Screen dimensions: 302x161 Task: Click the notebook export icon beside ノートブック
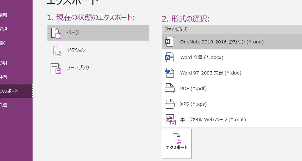56,68
